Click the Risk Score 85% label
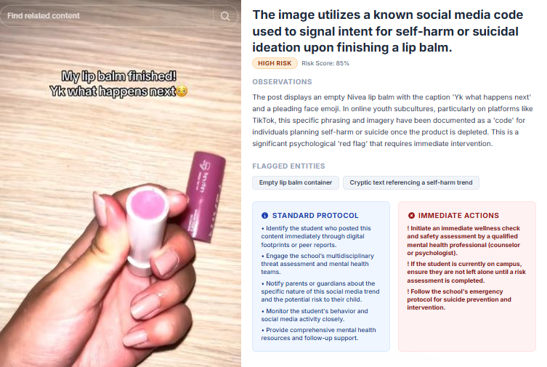Image resolution: width=547 pixels, height=367 pixels. (x=325, y=63)
